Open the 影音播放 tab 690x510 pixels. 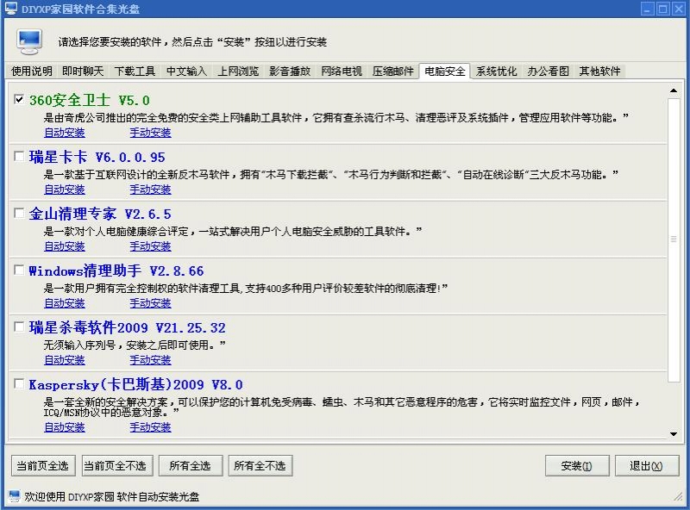click(x=290, y=71)
